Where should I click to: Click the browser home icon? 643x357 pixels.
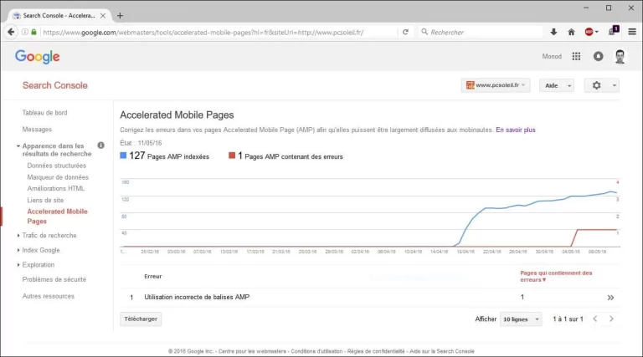[571, 32]
